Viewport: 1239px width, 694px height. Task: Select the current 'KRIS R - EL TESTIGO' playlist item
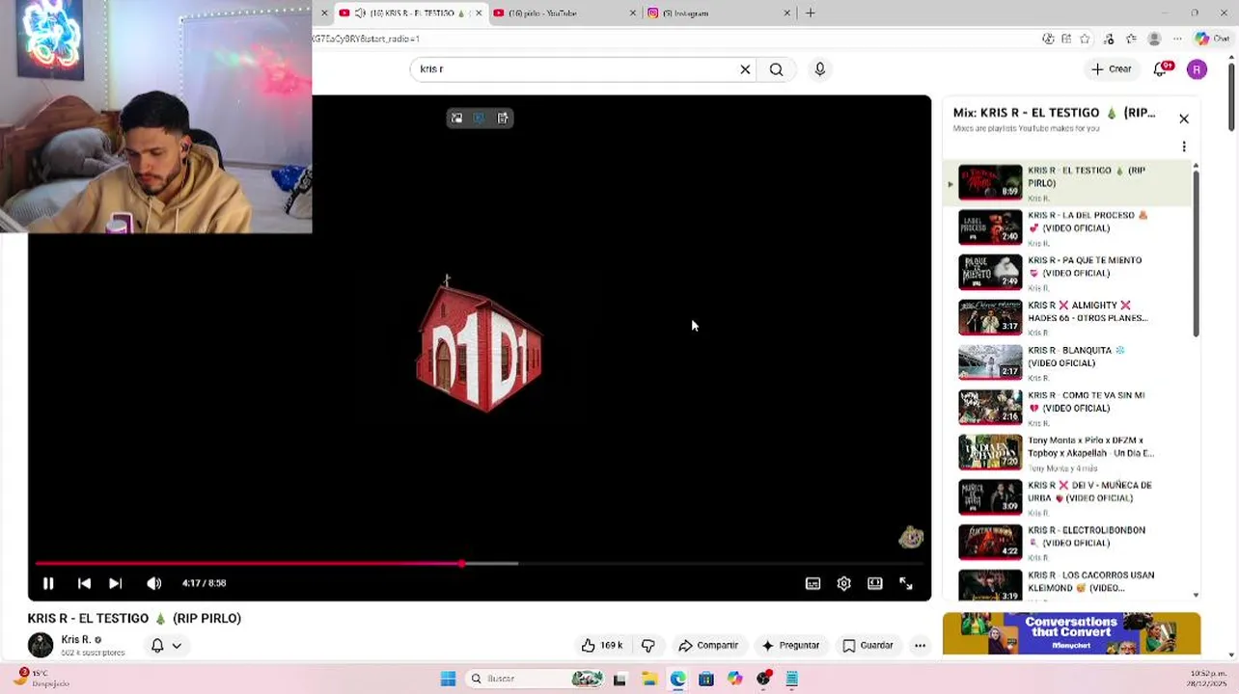pyautogui.click(x=1069, y=183)
